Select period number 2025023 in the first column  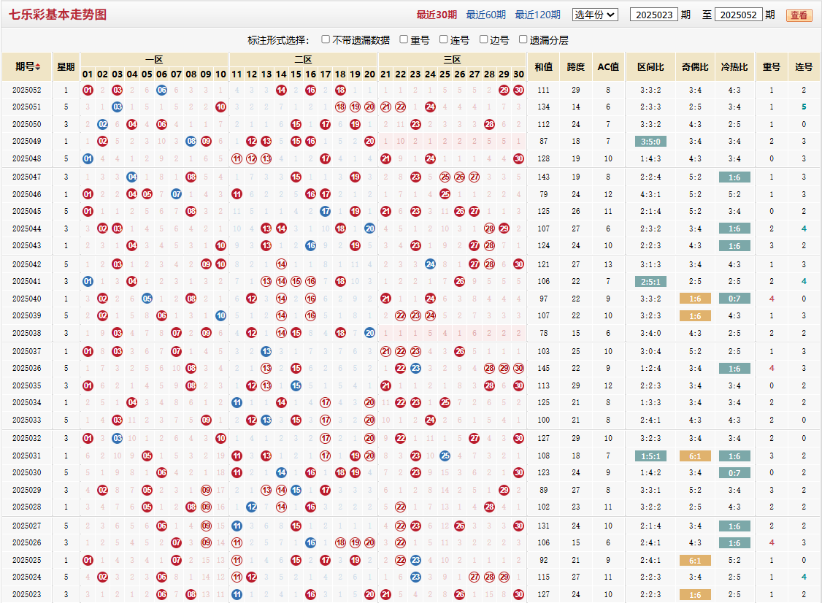27,595
